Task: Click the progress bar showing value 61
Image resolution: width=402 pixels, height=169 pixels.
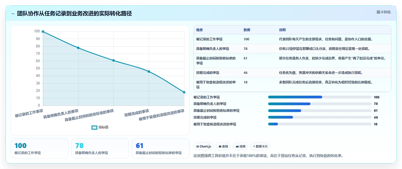Action: pos(320,111)
